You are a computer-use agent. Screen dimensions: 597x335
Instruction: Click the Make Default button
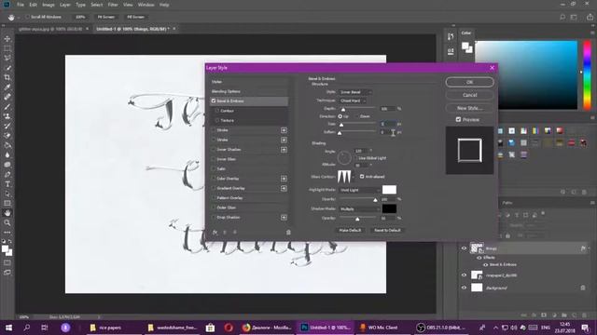[350, 230]
